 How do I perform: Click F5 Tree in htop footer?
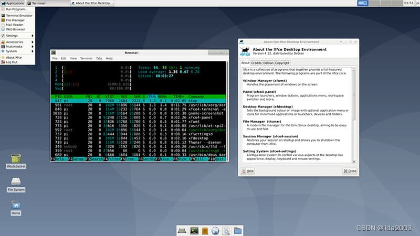tap(129, 159)
